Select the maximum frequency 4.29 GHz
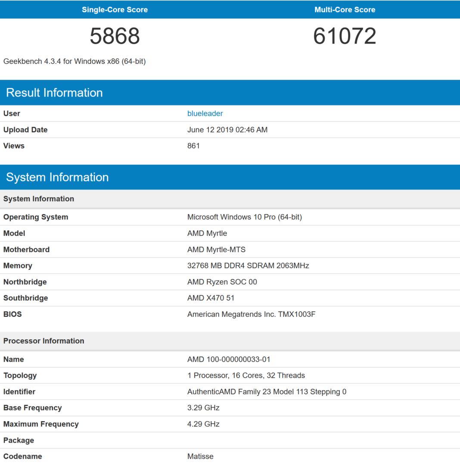Screen dimensions: 460x463 [203, 424]
